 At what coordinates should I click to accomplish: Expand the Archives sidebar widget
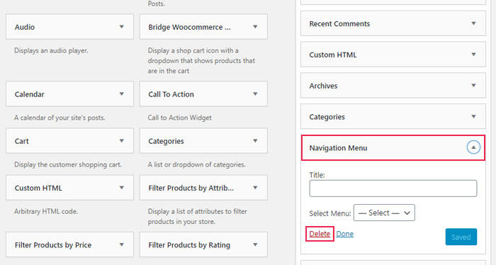(473, 86)
